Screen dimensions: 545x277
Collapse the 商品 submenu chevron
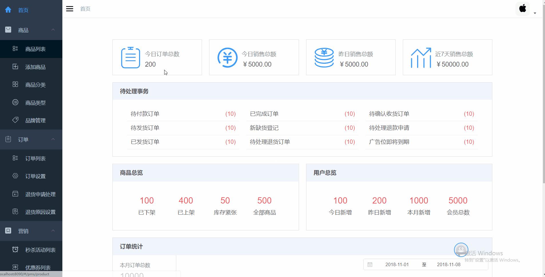[53, 30]
